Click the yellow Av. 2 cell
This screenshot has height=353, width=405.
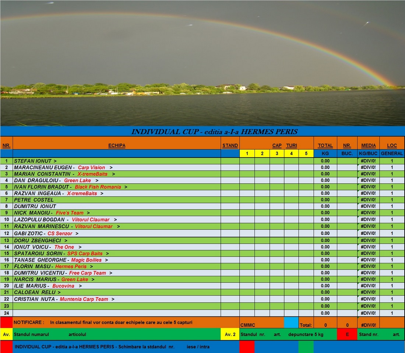[229, 334]
